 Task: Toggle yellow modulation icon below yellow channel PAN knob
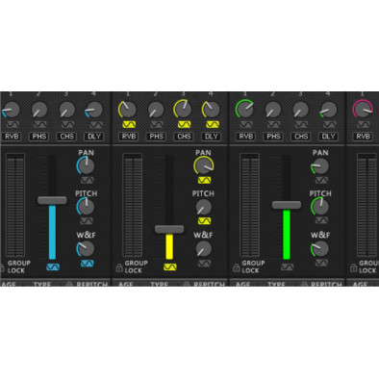204,180
